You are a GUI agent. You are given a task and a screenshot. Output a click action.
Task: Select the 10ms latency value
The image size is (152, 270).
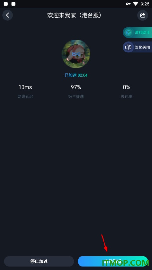(25, 87)
